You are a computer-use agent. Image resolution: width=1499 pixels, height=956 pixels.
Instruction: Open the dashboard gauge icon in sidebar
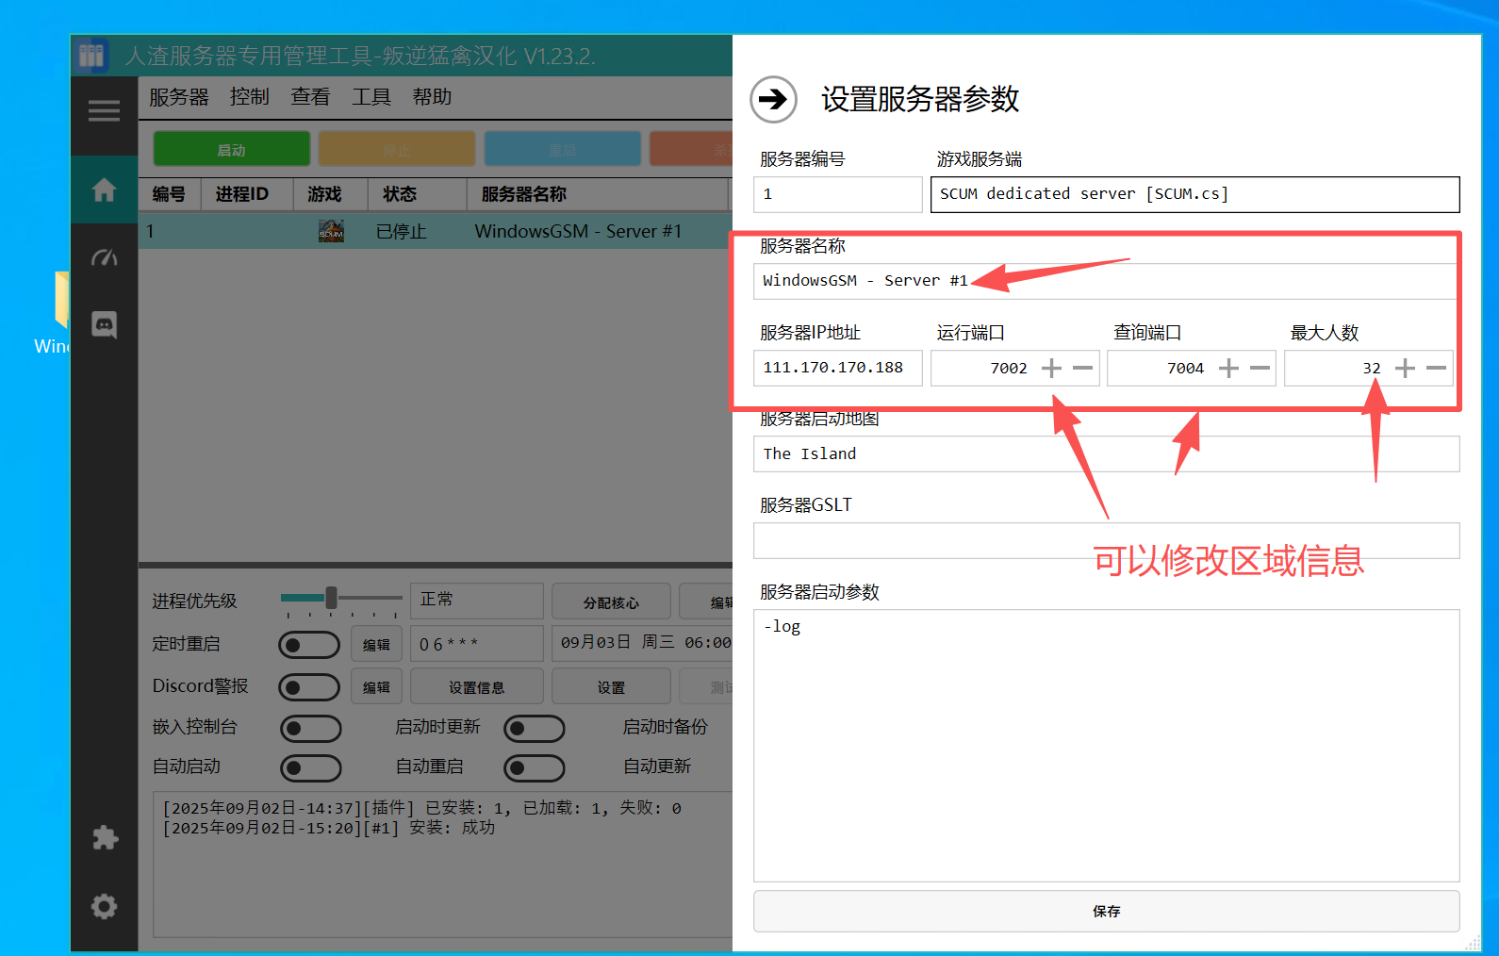(x=104, y=257)
